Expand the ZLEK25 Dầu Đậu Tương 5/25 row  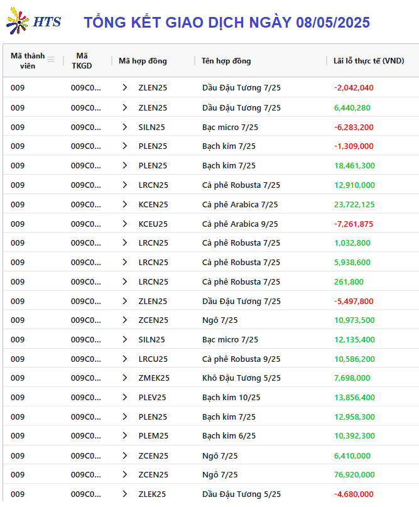(x=125, y=494)
